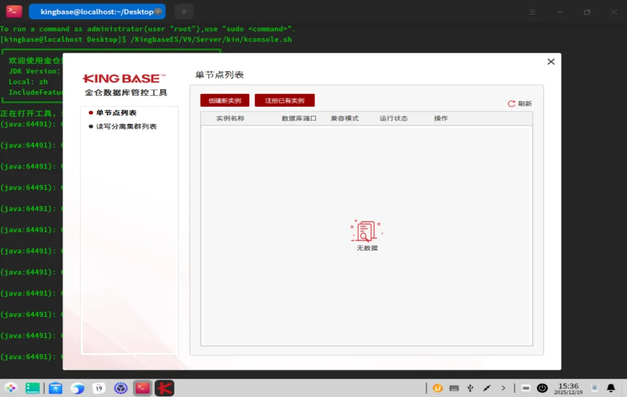The height and width of the screenshot is (397, 627).
Task: Open the system settings gear in taskbar
Action: coord(120,388)
